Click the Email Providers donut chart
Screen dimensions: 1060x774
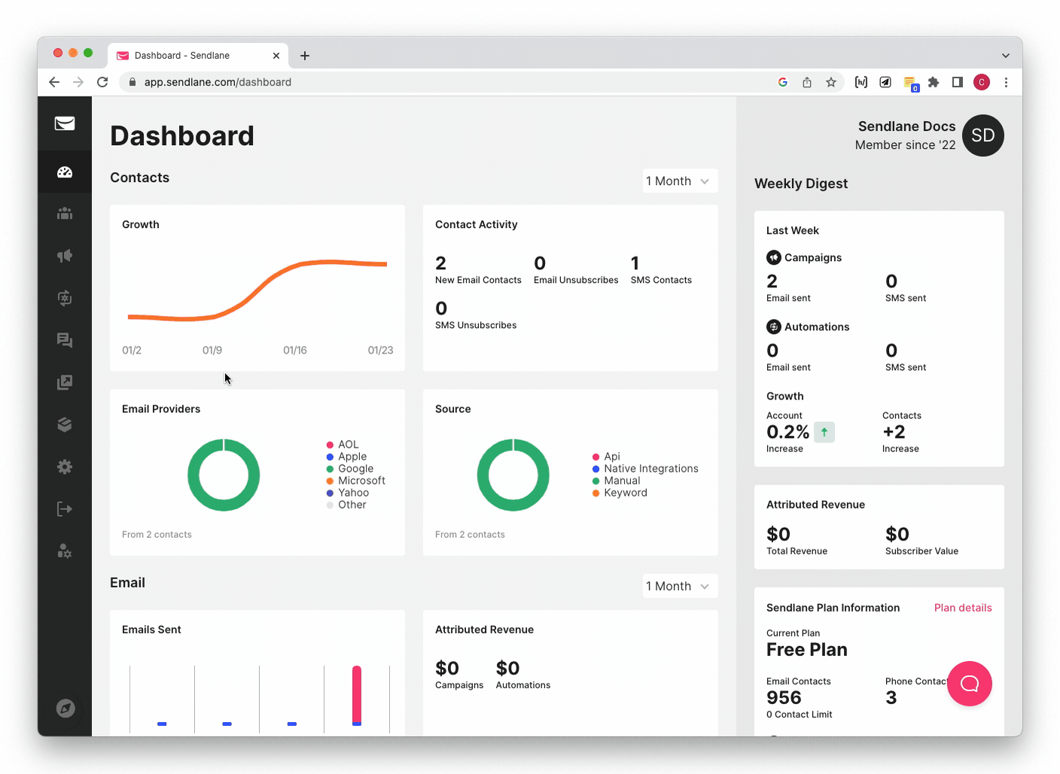pyautogui.click(x=224, y=475)
